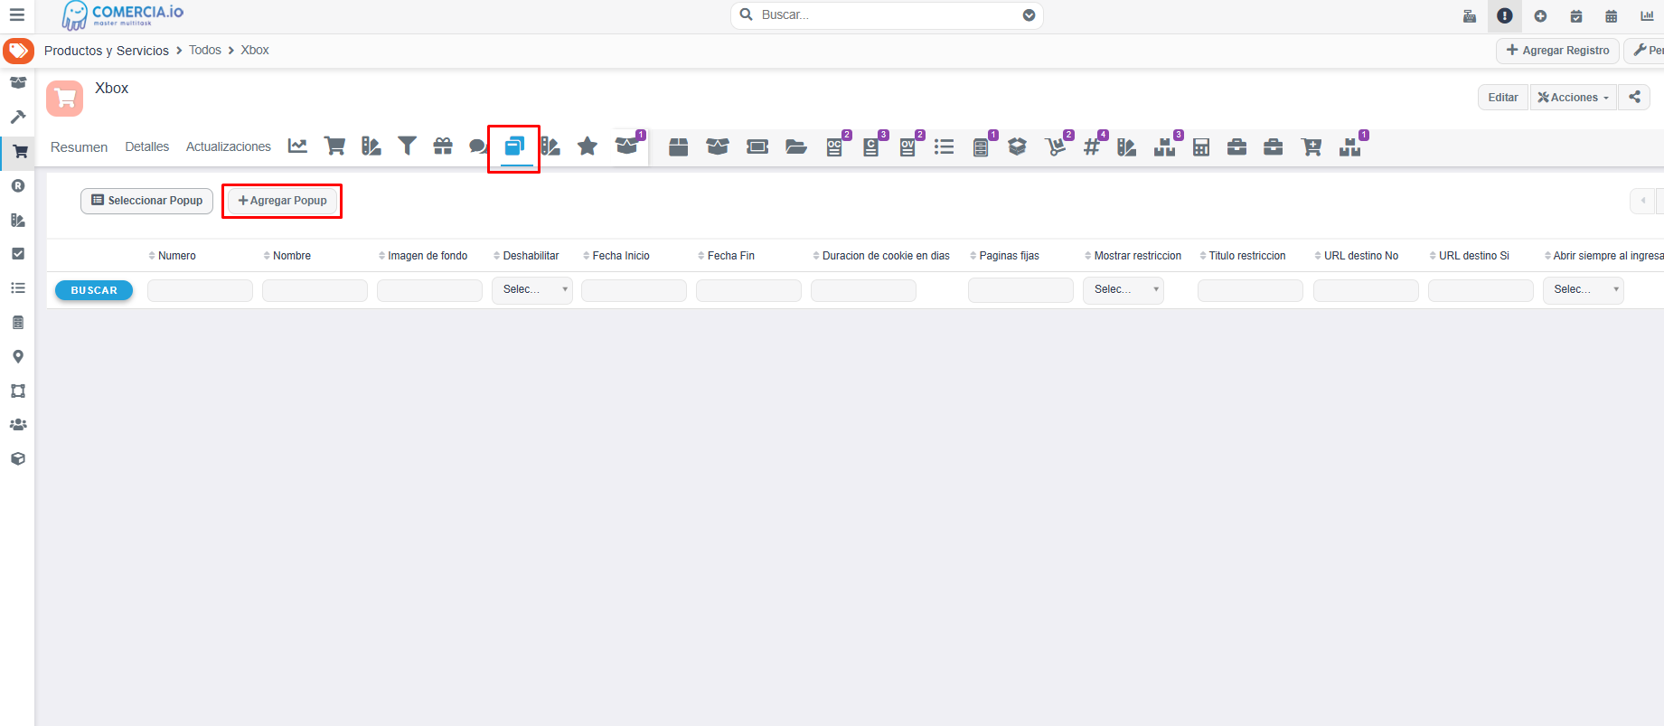Open the star favorites tab icon
The width and height of the screenshot is (1664, 726).
click(x=588, y=146)
